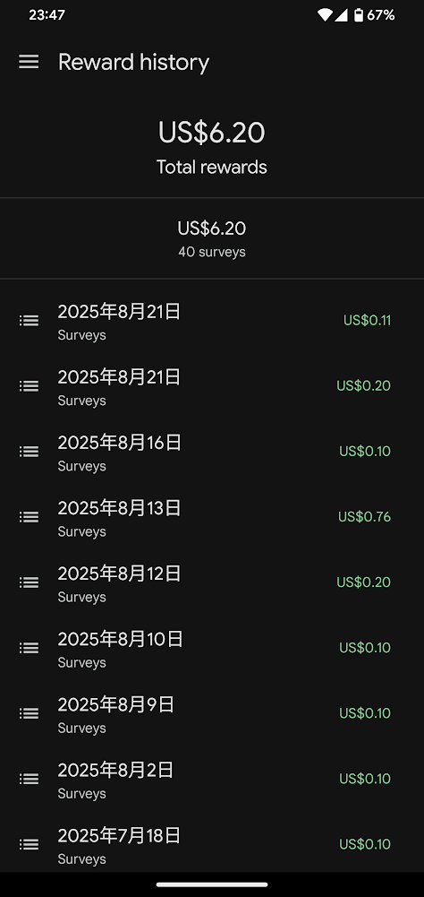
Task: Open the 2025年8月21日 entry worth US$0.20
Action: click(212, 386)
